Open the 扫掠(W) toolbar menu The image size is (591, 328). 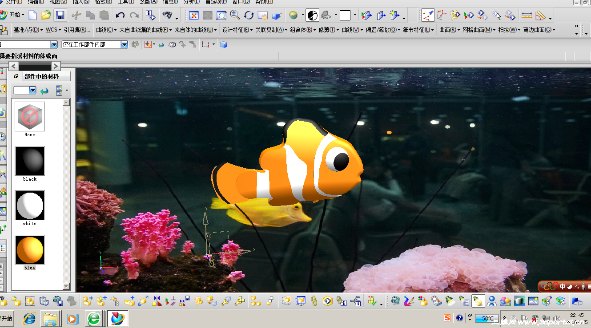pos(509,30)
